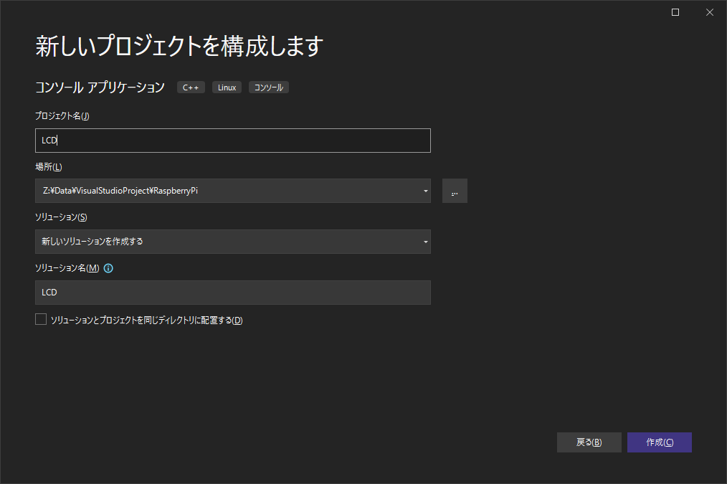Click the コンソール アプリケーション template title

[x=100, y=87]
